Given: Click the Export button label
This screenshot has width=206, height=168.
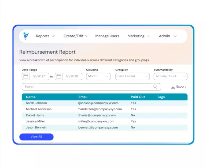Looking at the screenshot, I should click(181, 87).
